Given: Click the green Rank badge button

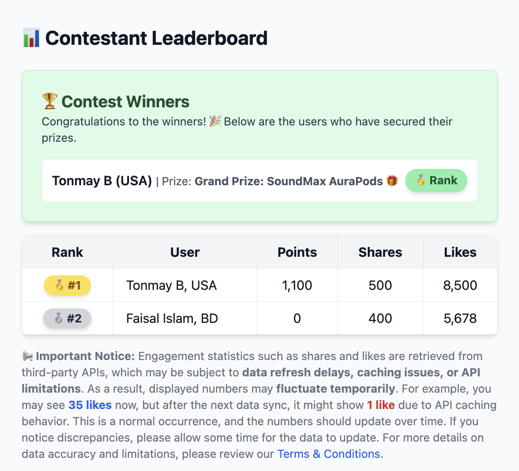Looking at the screenshot, I should (x=436, y=180).
